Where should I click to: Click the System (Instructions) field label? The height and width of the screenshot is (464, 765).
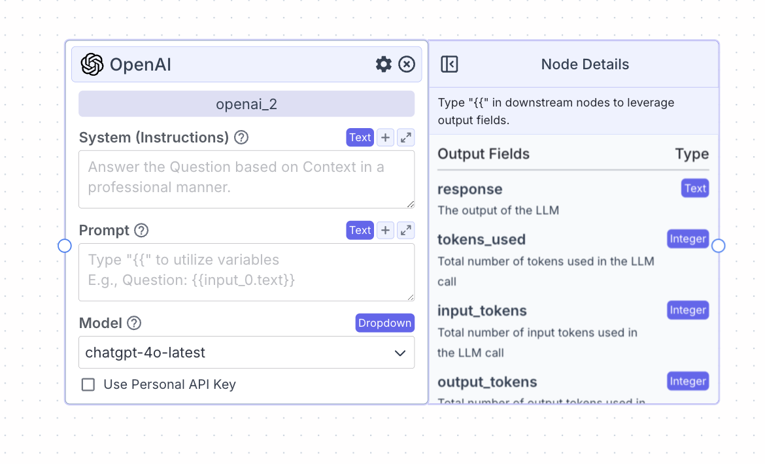click(x=154, y=137)
